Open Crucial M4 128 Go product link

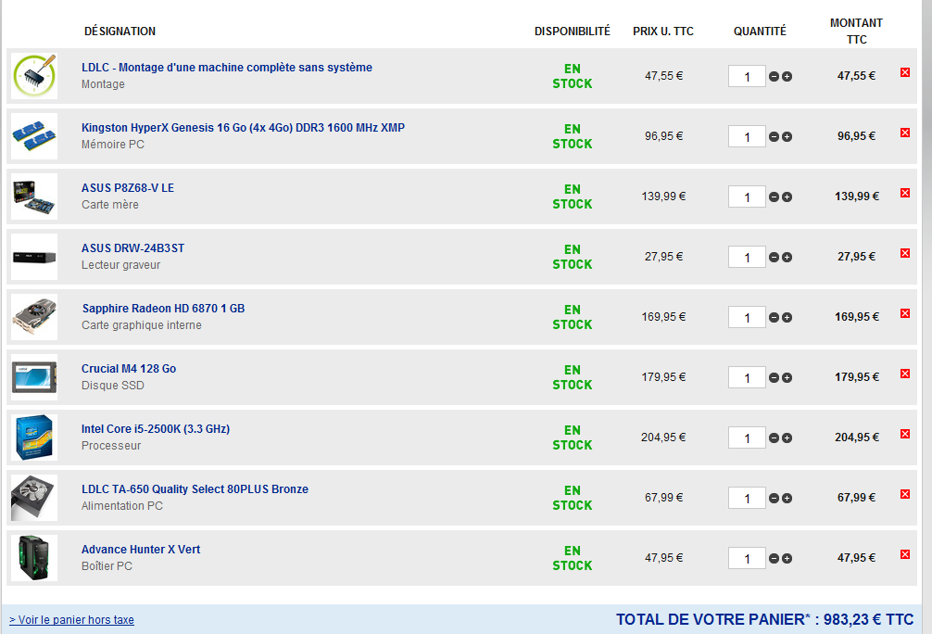129,369
